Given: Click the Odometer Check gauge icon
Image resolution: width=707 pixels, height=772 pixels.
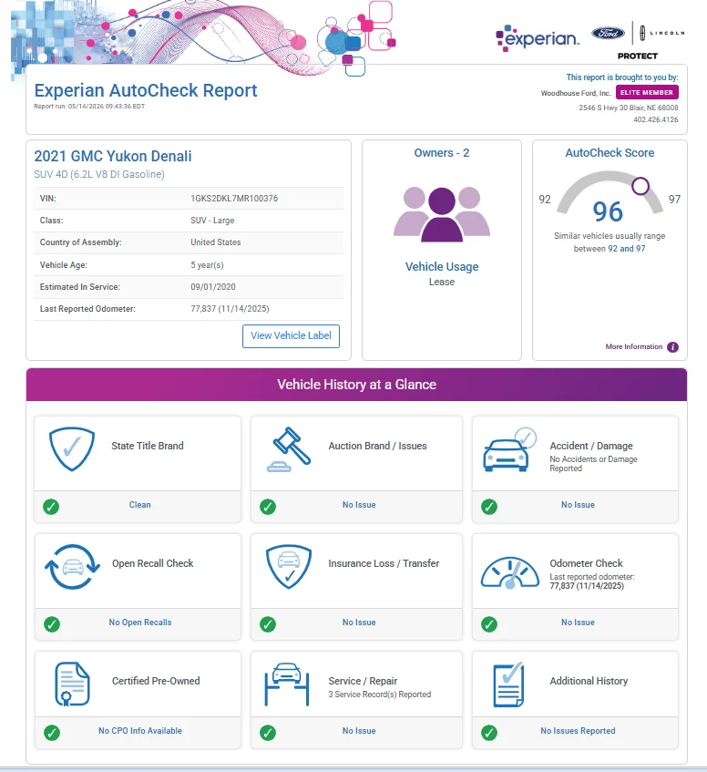Looking at the screenshot, I should (509, 572).
